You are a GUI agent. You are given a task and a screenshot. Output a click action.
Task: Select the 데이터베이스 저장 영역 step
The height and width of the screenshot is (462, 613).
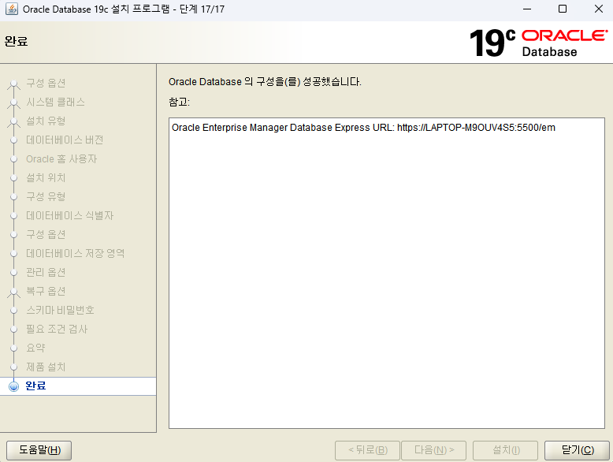pos(75,254)
